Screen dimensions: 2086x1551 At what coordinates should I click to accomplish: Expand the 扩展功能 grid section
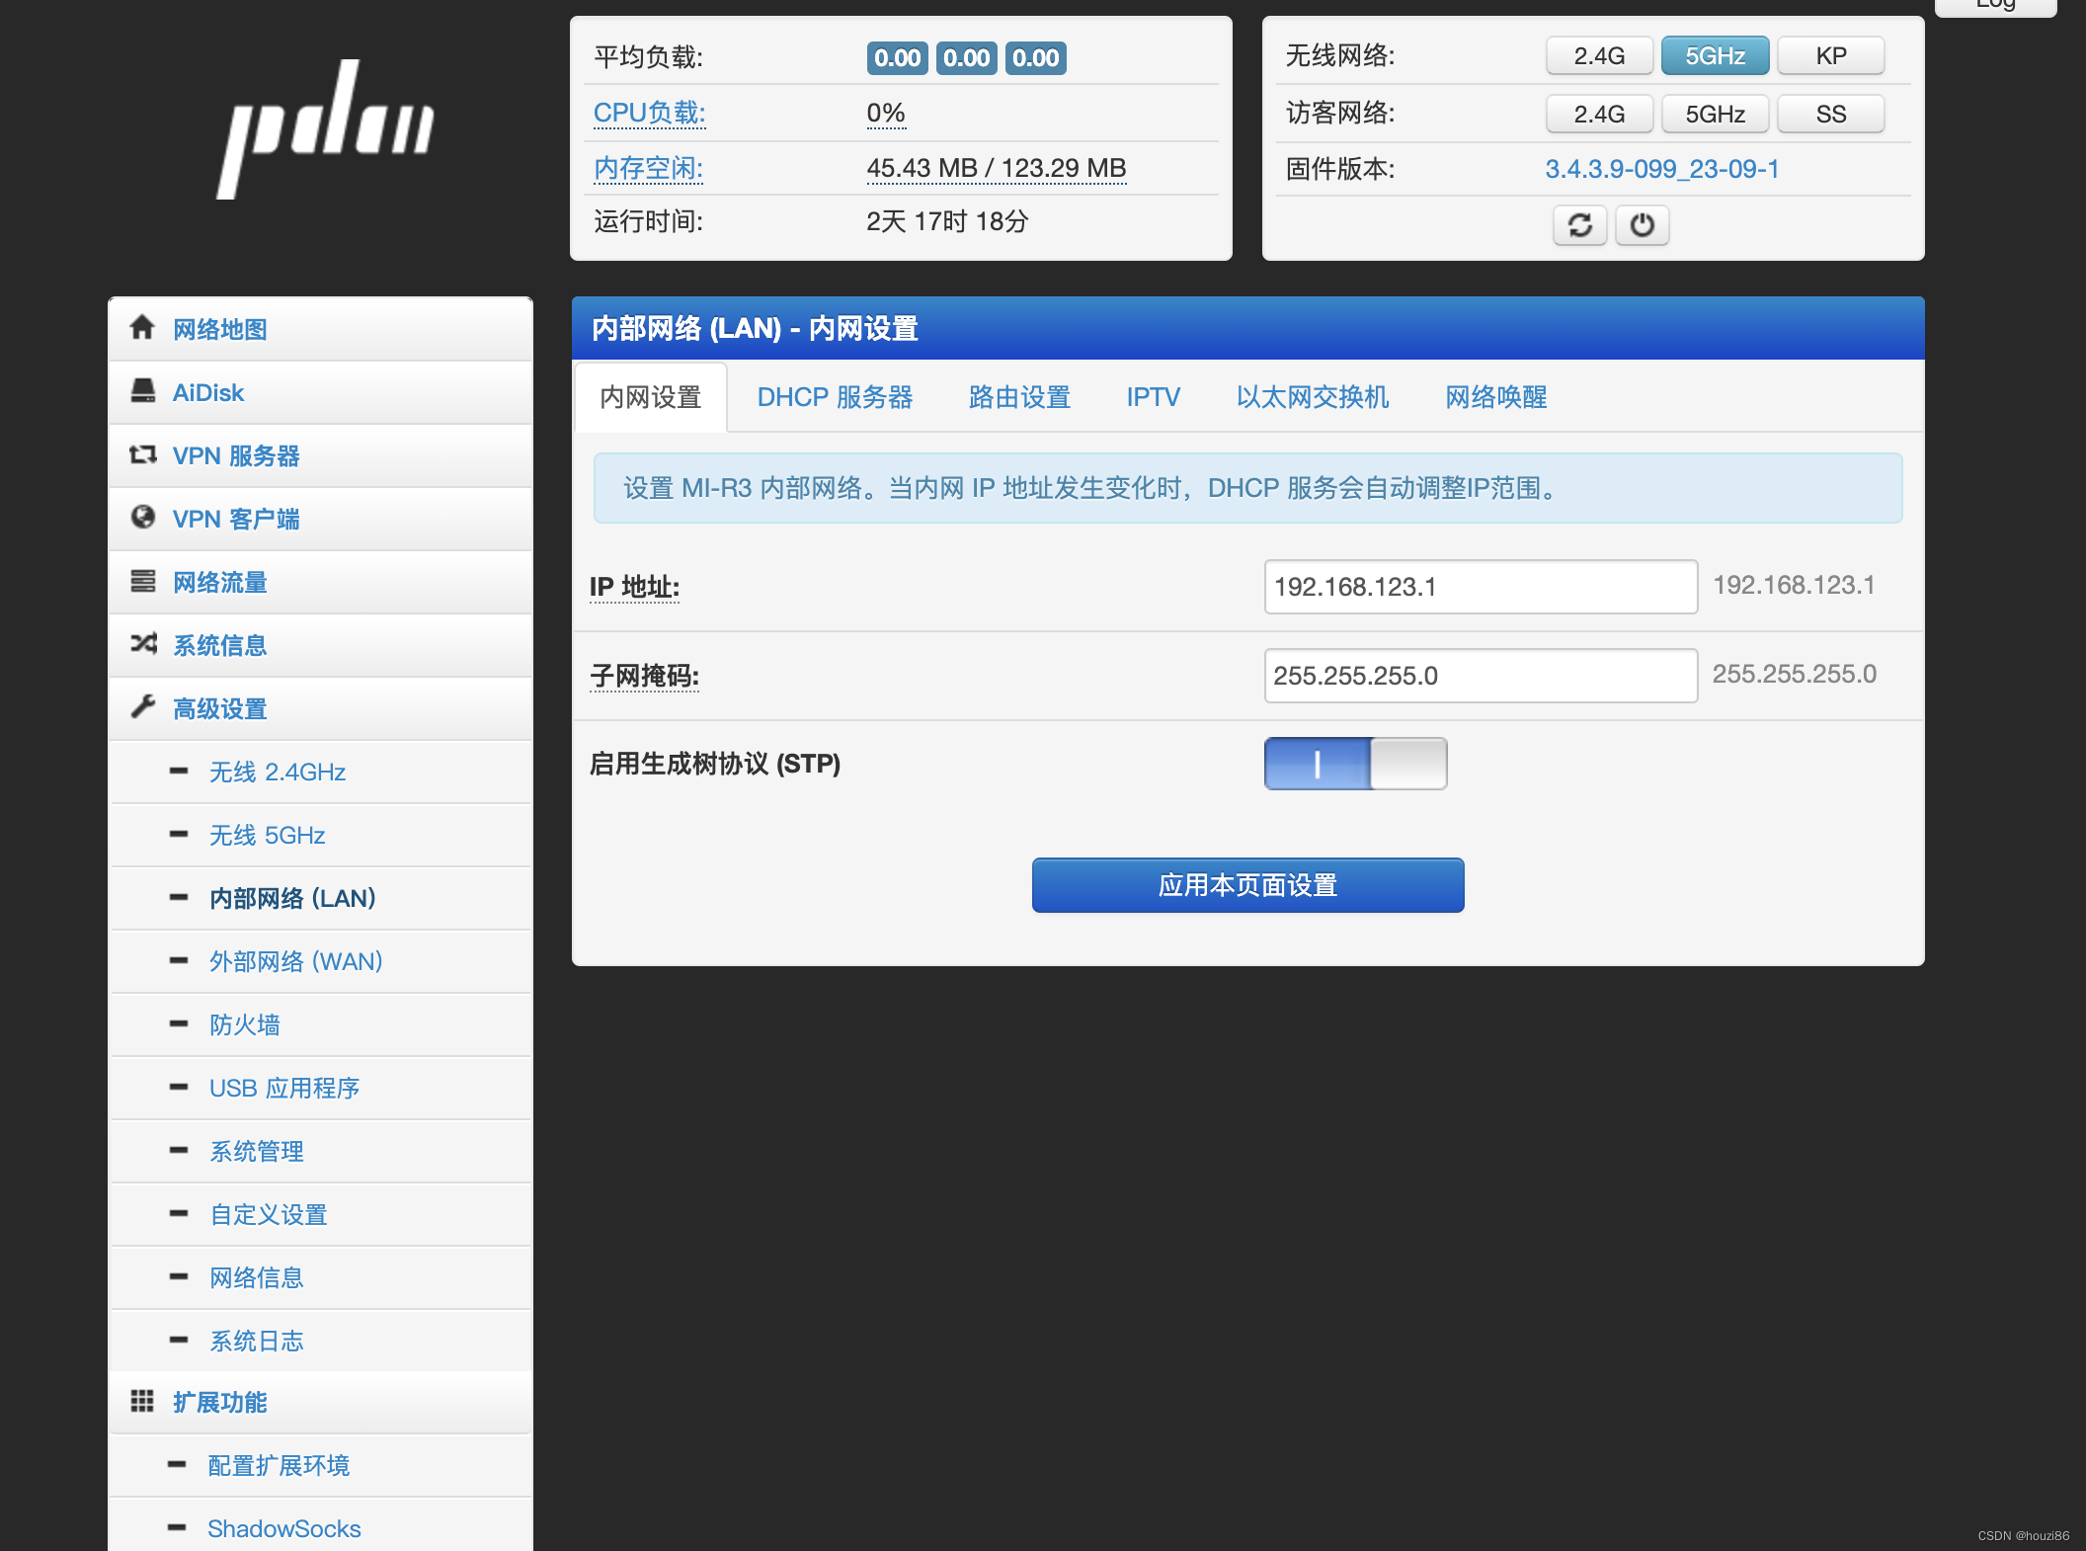pos(219,1402)
